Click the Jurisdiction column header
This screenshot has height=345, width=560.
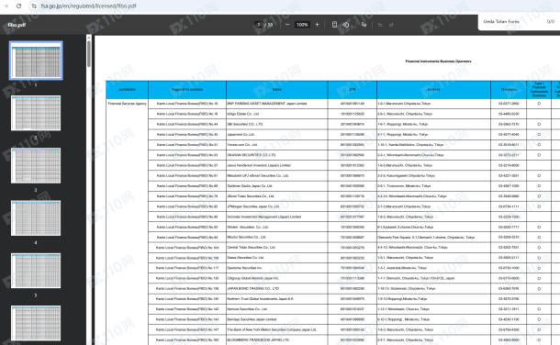pyautogui.click(x=127, y=90)
